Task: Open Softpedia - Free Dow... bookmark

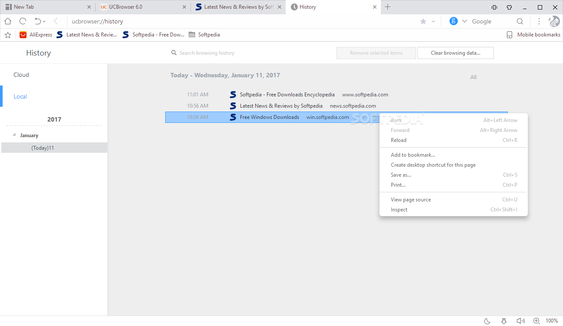Action: pyautogui.click(x=153, y=35)
